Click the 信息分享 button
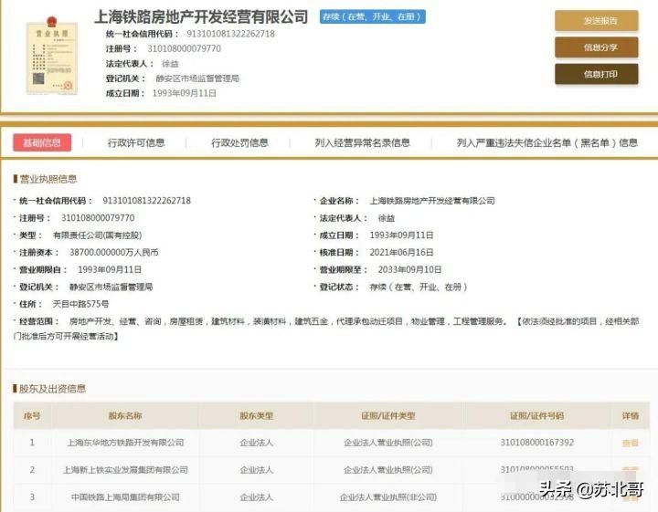Viewport: 658px width, 512px height. (x=596, y=47)
